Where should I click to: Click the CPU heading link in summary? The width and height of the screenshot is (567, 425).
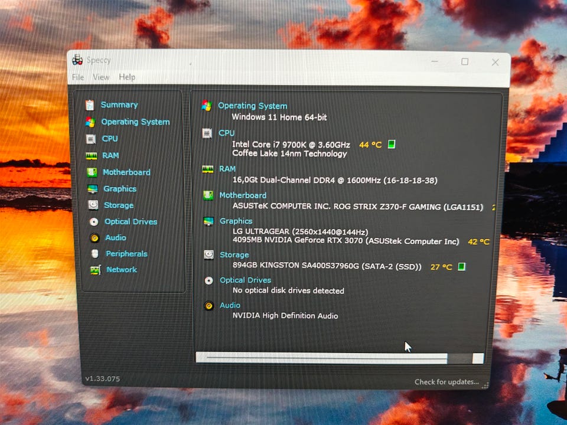(x=226, y=133)
